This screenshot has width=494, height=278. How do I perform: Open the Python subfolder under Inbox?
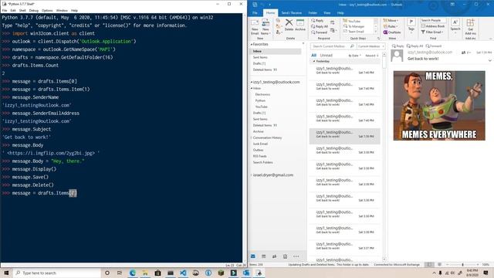(x=260, y=100)
